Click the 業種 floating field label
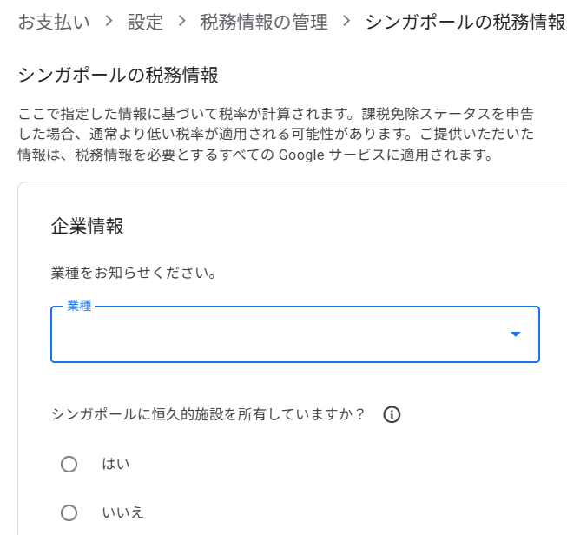 (x=79, y=307)
